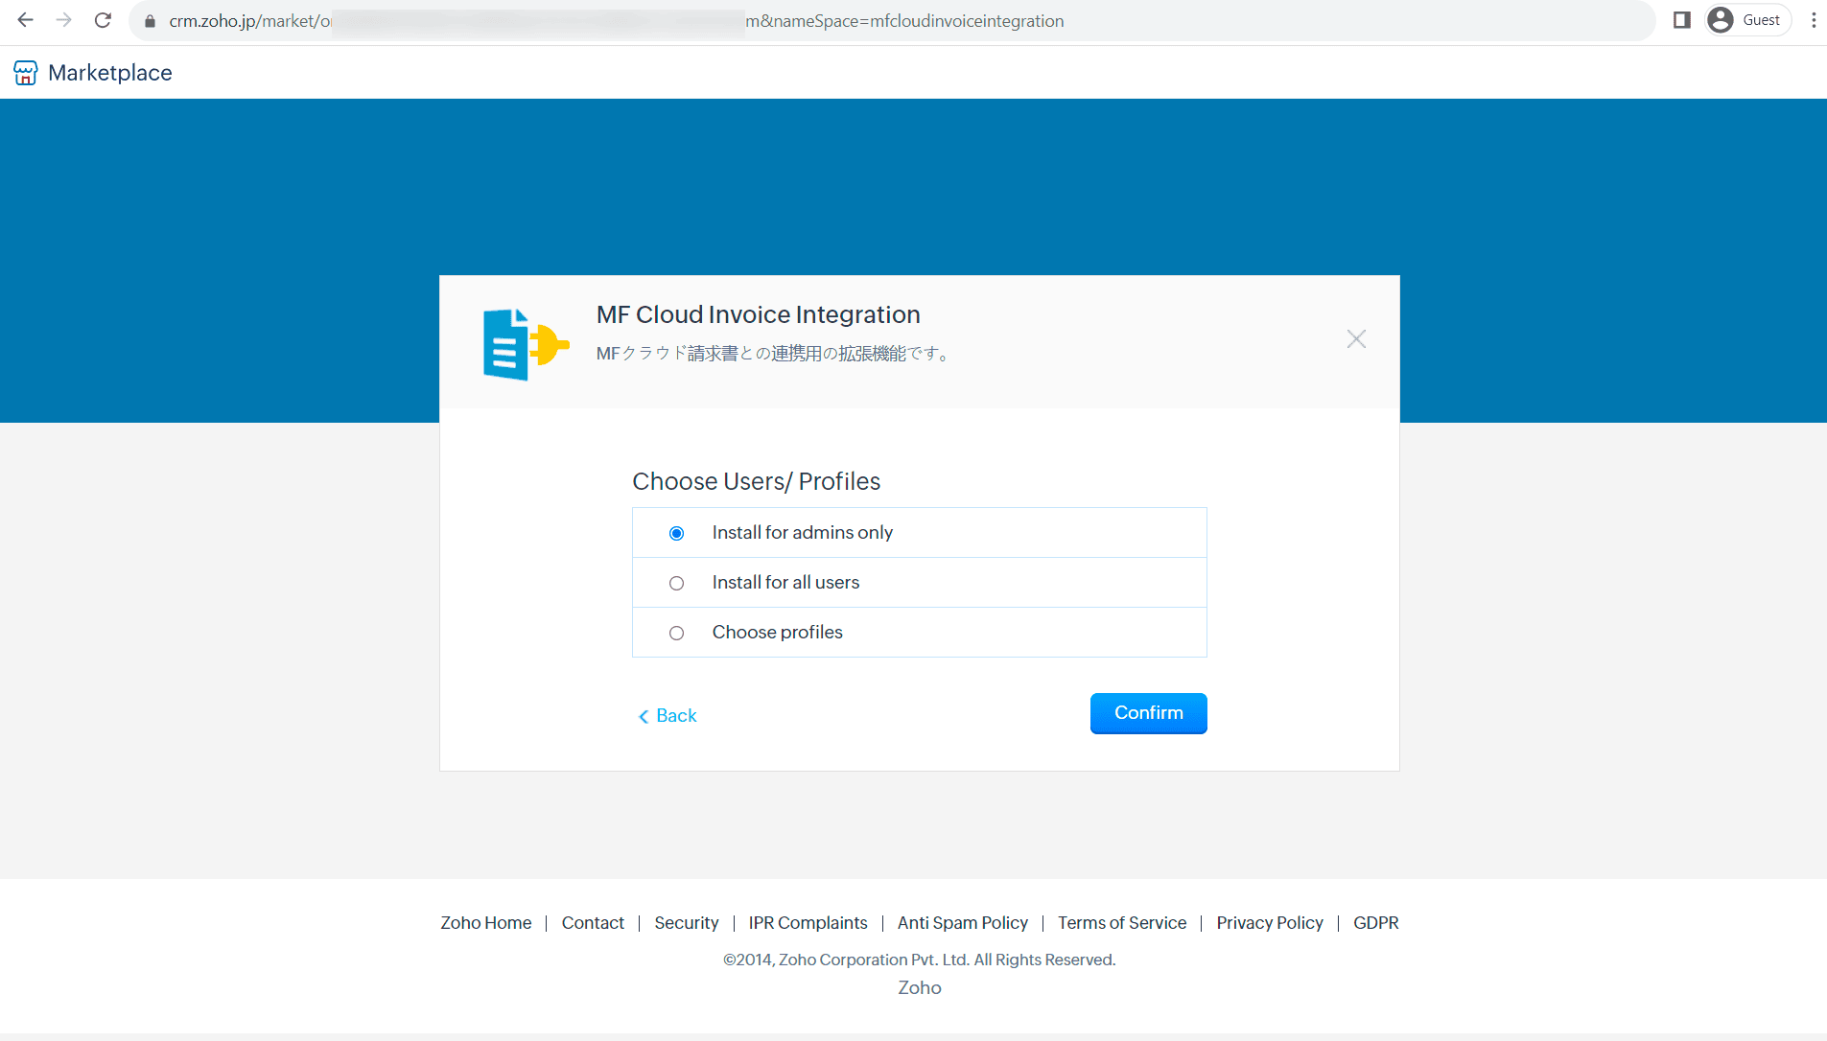Open the Anti Spam Policy link

pyautogui.click(x=962, y=923)
